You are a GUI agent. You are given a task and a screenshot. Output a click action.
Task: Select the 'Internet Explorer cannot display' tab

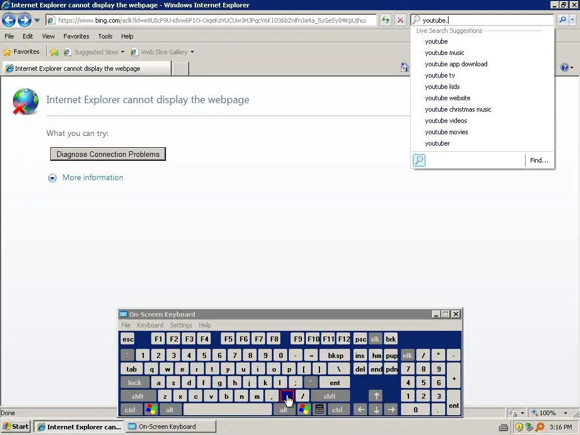tap(87, 69)
